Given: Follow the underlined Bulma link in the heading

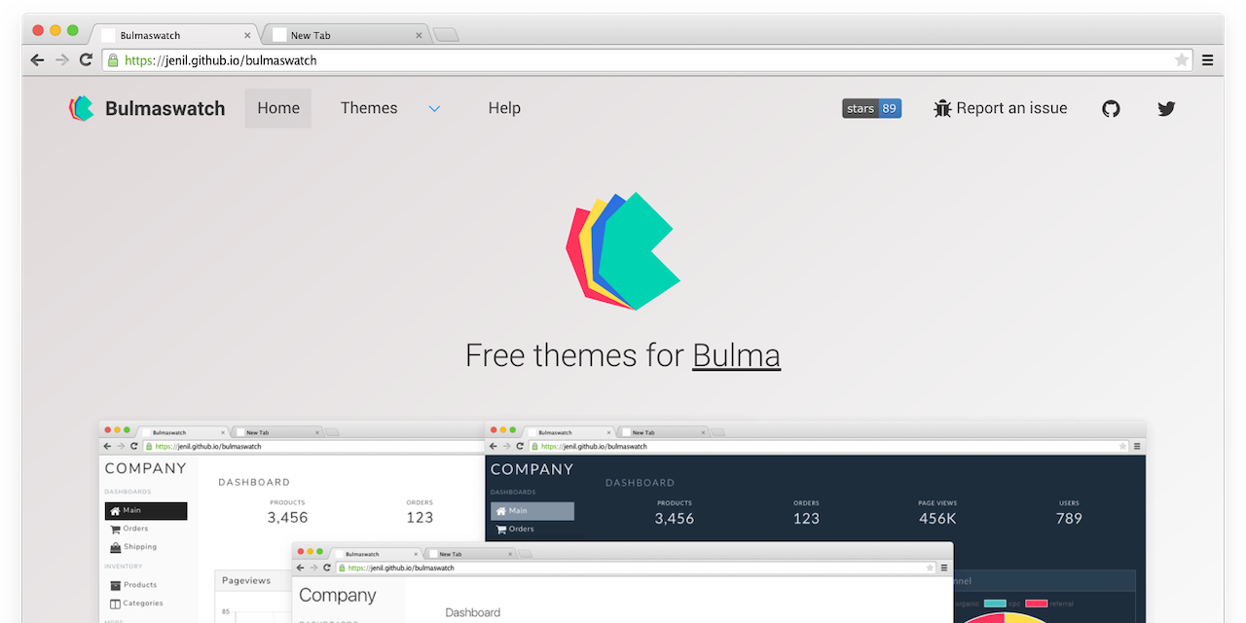Looking at the screenshot, I should tap(736, 355).
